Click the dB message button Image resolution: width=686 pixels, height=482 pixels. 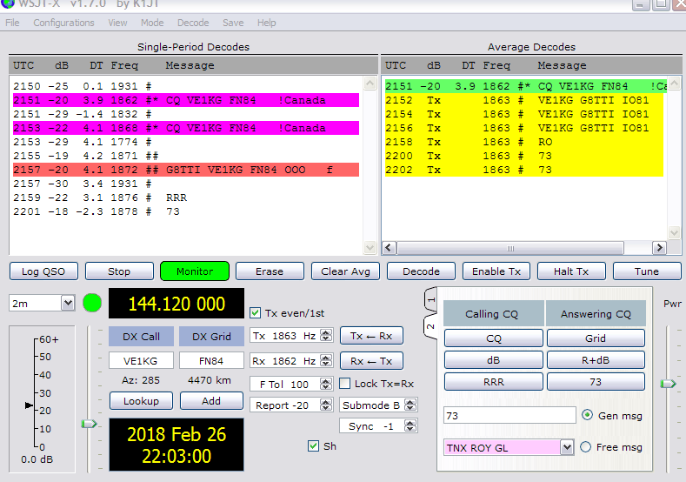494,360
